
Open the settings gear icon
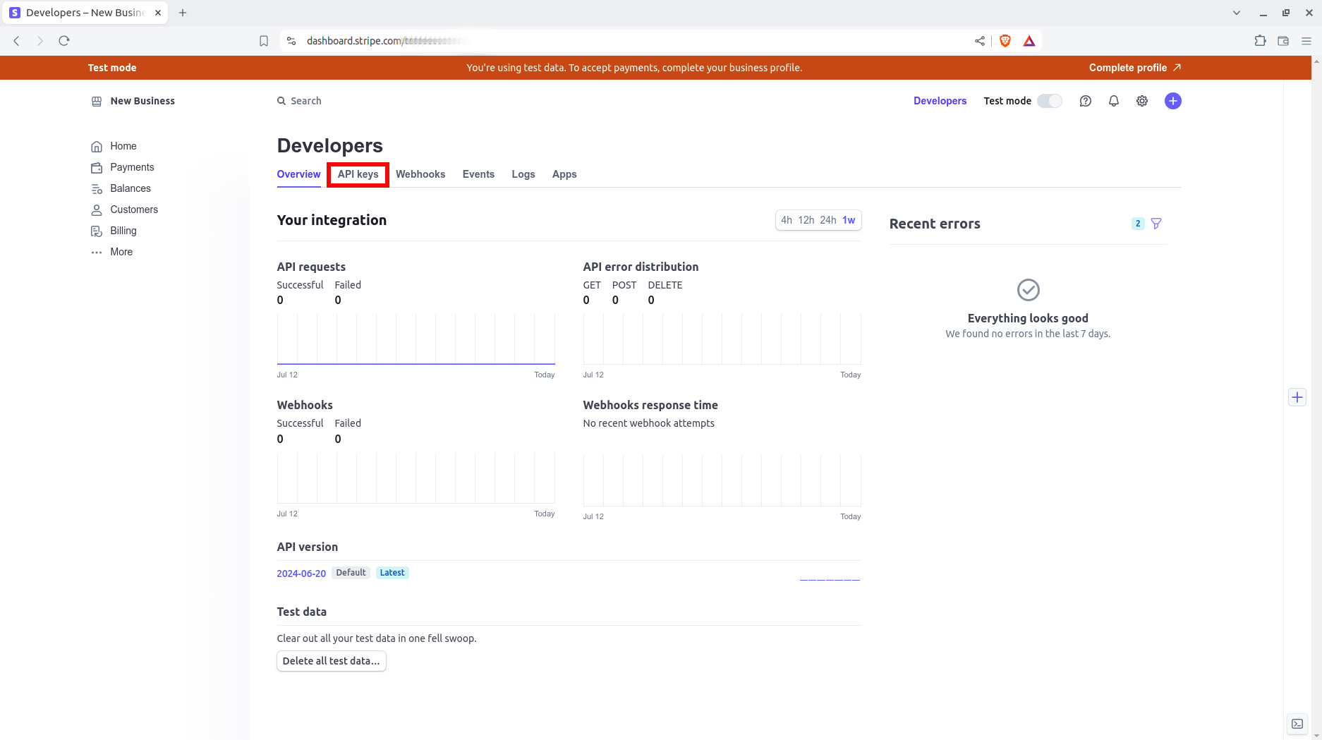coord(1141,101)
